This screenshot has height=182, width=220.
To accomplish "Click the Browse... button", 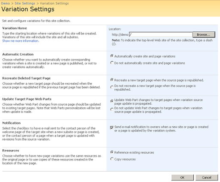I will coord(204,35).
